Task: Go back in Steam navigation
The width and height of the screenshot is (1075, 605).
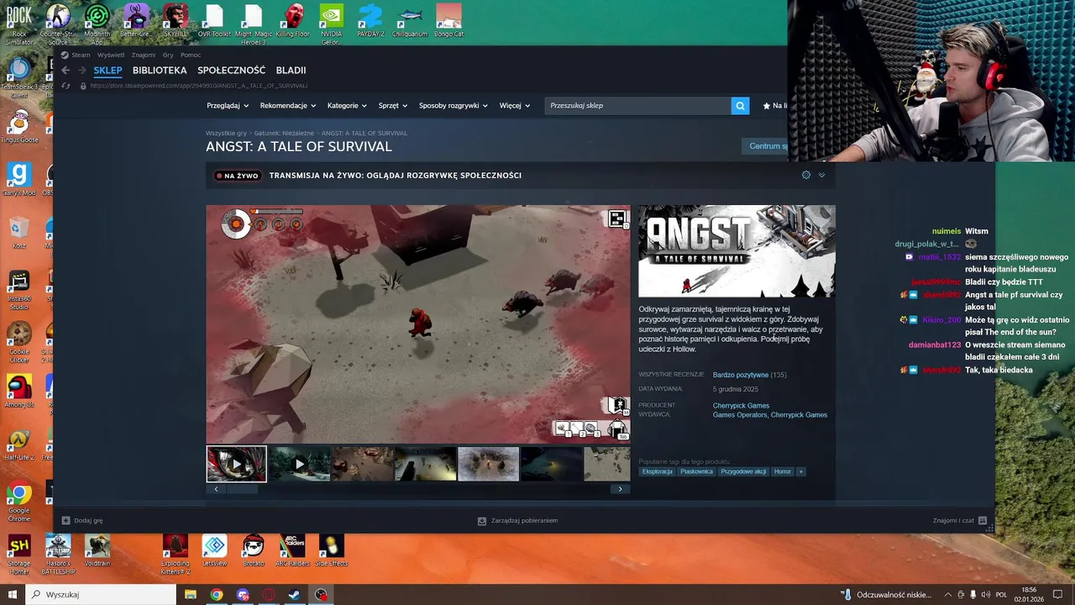Action: click(x=66, y=71)
